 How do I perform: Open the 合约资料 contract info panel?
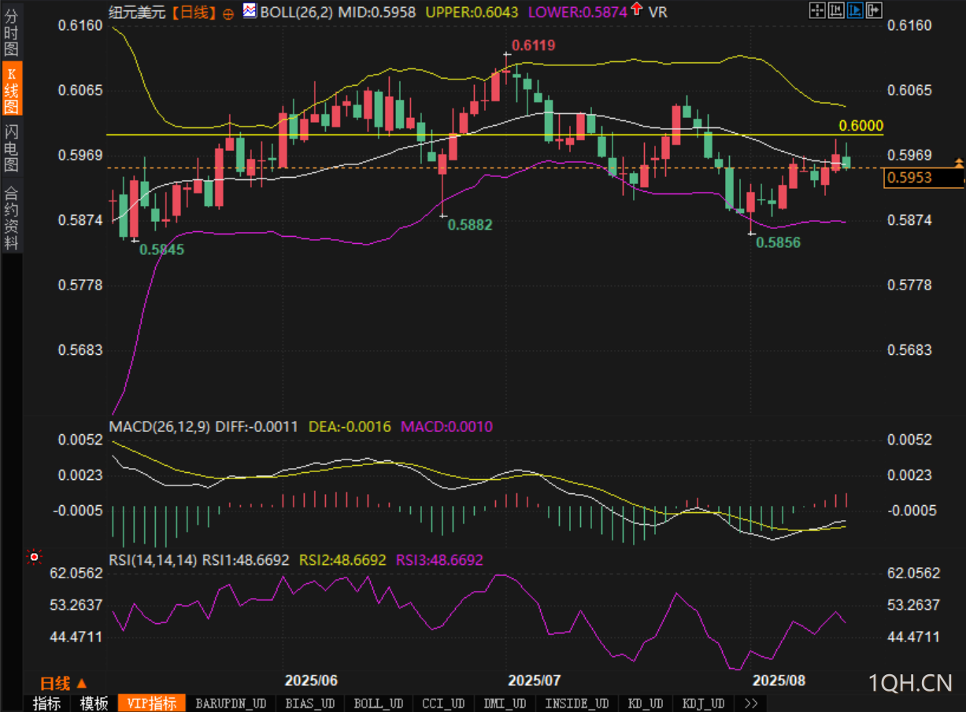tap(11, 218)
